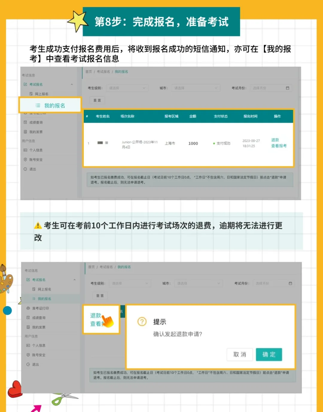Click the orange question-mark icon in the 提示 dialog
This screenshot has width=323, height=412.
[142, 322]
